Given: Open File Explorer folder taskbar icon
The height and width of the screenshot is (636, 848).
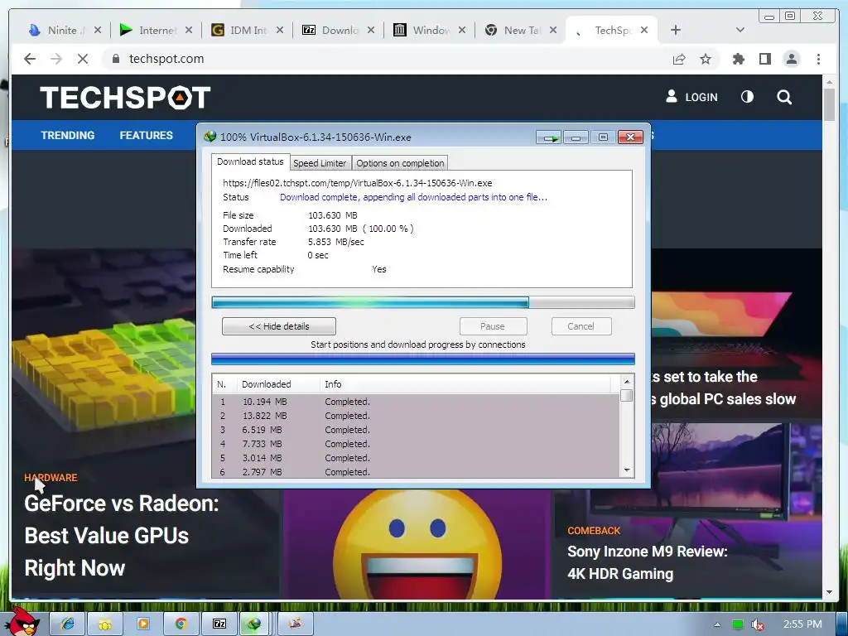Looking at the screenshot, I should [x=105, y=624].
